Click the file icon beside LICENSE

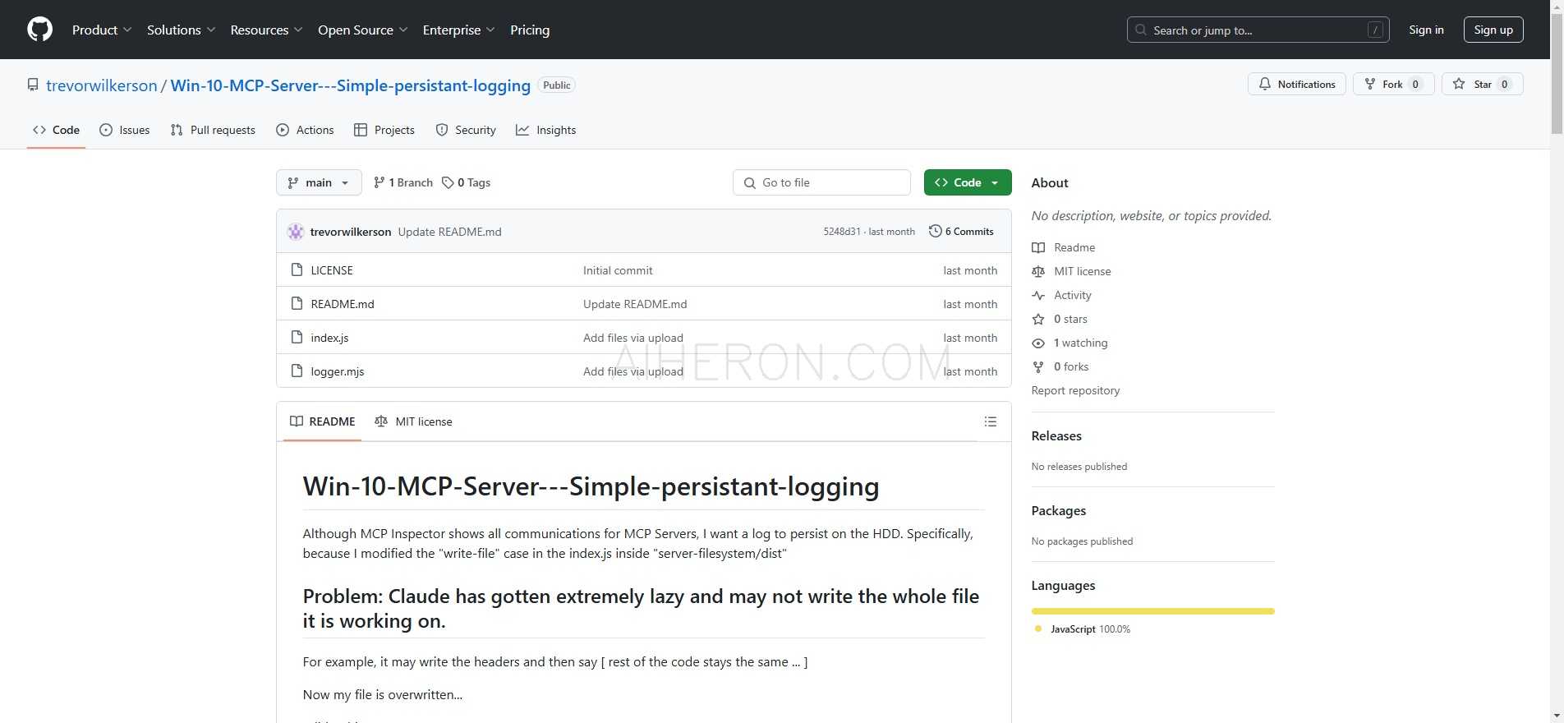click(297, 269)
